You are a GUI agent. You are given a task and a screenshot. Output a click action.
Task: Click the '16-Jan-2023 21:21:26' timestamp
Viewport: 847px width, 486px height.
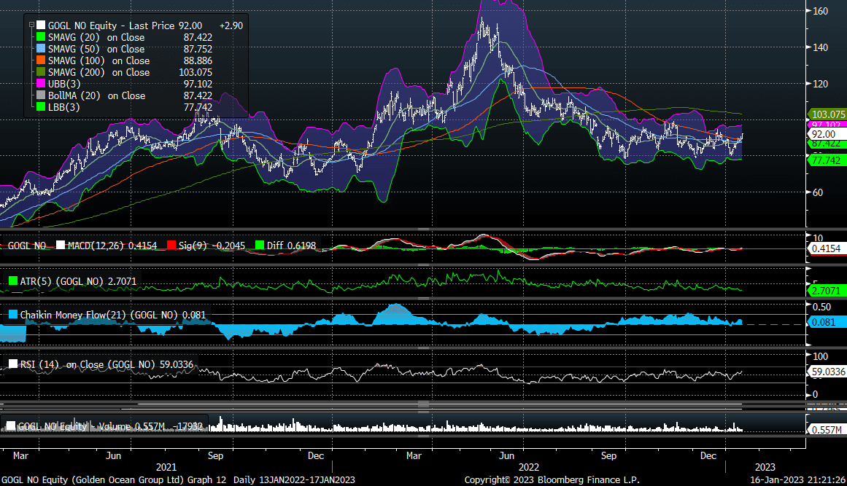coord(797,479)
